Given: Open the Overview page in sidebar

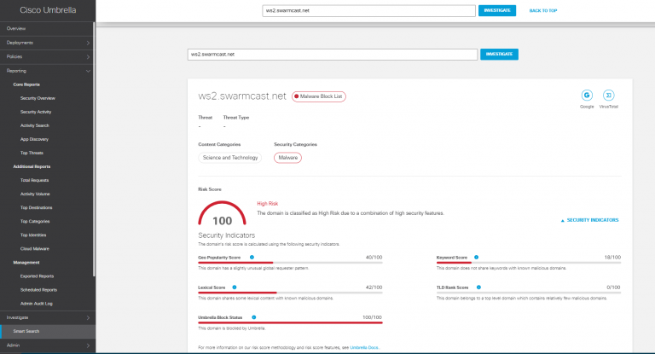Looking at the screenshot, I should click(16, 28).
